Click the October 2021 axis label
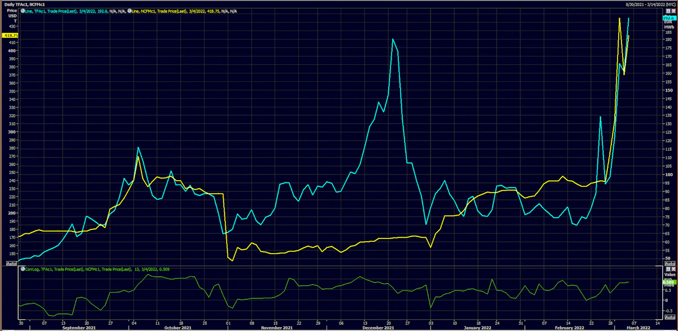The image size is (678, 331). pyautogui.click(x=179, y=328)
